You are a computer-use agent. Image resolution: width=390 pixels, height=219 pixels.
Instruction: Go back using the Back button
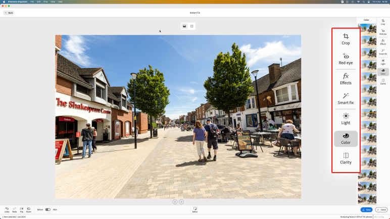[x=9, y=13]
